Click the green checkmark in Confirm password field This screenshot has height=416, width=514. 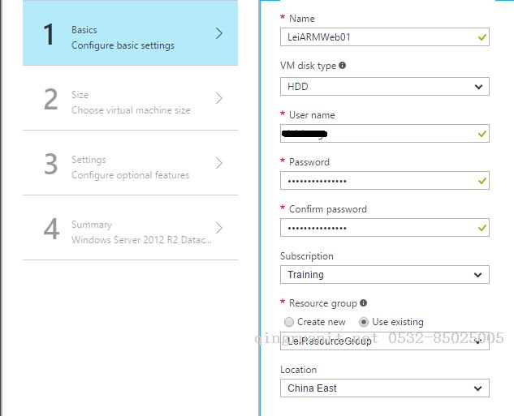pos(482,228)
